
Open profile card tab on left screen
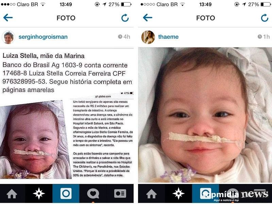[x=120, y=193]
